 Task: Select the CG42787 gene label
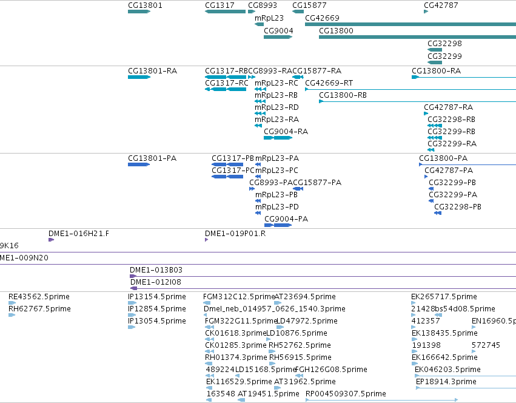[x=441, y=5]
